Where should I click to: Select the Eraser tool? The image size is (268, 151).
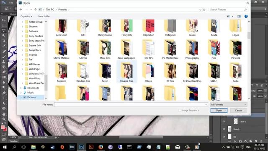(x=4, y=72)
